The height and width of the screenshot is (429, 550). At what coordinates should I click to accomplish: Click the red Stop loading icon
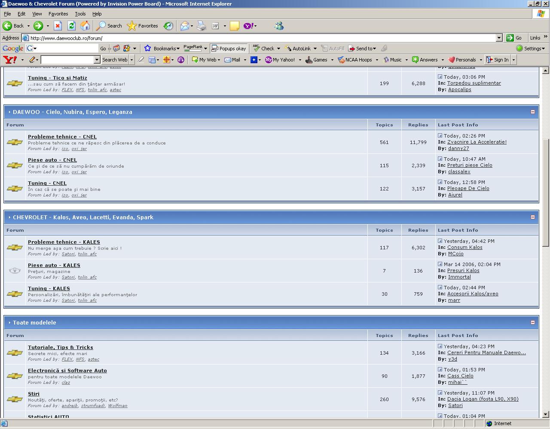point(58,26)
